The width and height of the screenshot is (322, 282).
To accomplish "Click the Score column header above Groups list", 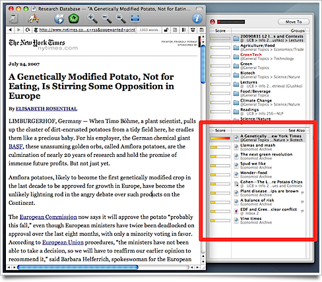I will [220, 31].
